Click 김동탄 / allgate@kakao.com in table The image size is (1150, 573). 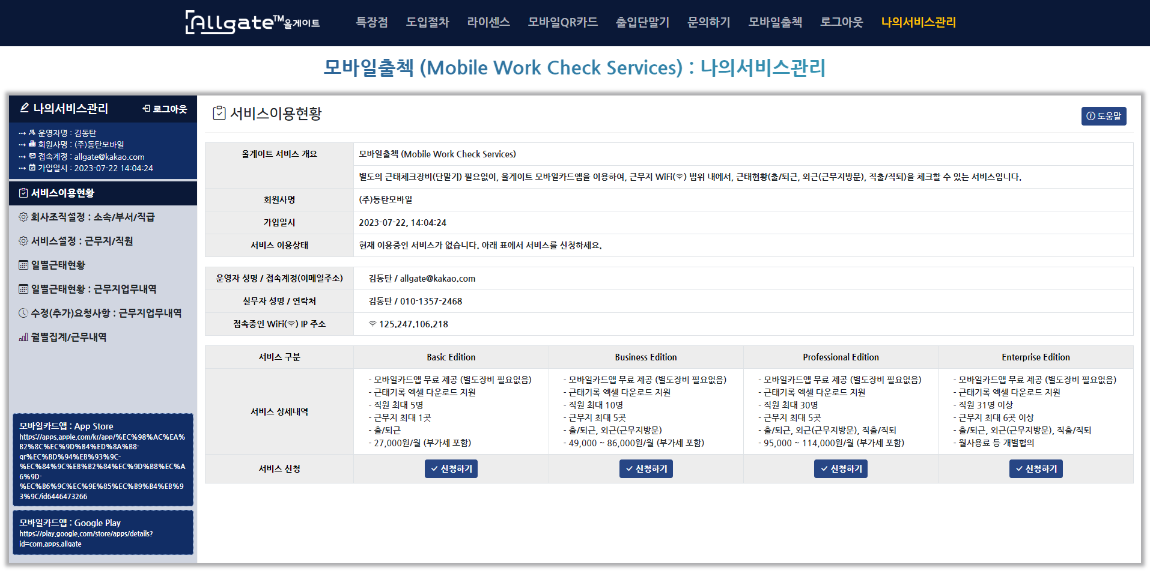(x=422, y=279)
